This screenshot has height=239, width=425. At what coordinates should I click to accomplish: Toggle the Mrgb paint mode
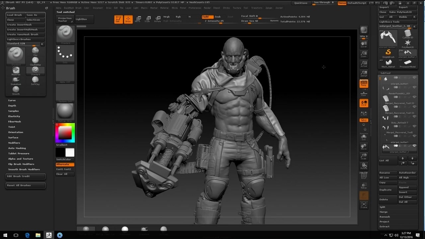167,17
